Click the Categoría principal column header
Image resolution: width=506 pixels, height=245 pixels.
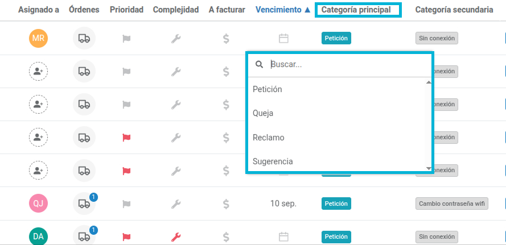pyautogui.click(x=356, y=10)
